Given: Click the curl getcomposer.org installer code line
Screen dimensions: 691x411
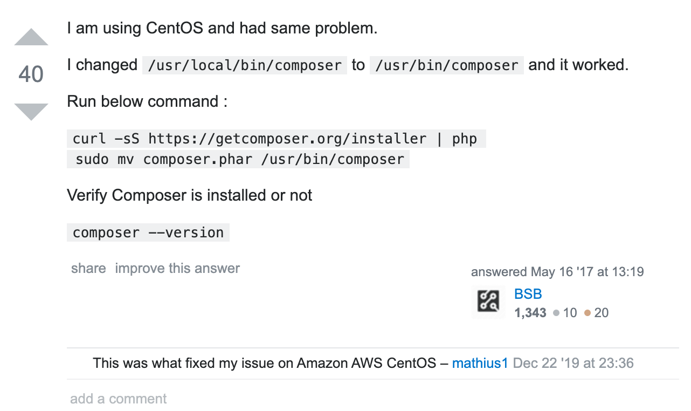Looking at the screenshot, I should click(x=275, y=139).
